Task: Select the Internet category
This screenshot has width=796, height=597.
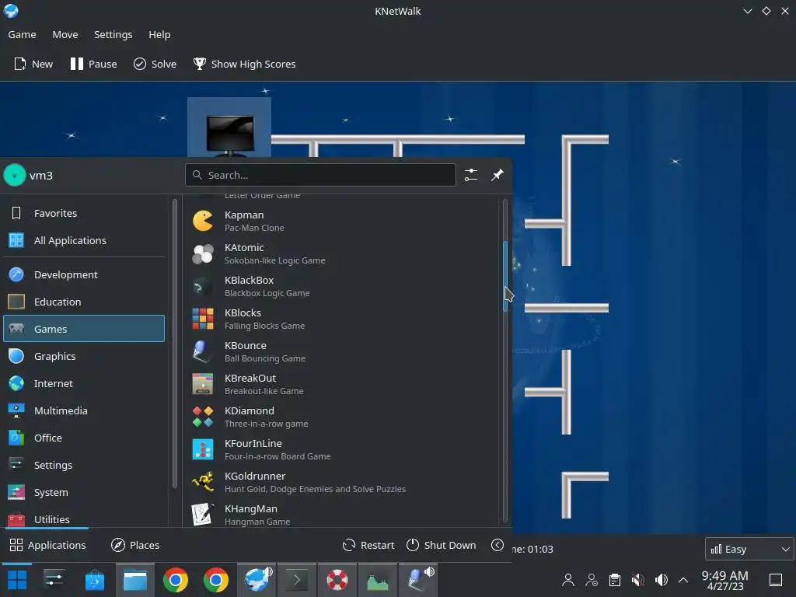Action: click(84, 384)
